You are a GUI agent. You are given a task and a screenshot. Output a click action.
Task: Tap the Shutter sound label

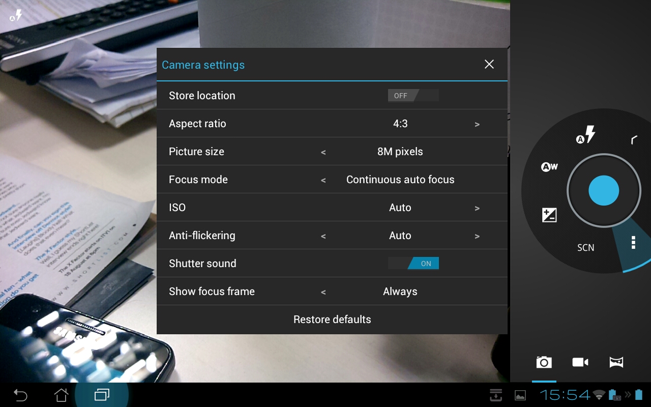coord(202,264)
